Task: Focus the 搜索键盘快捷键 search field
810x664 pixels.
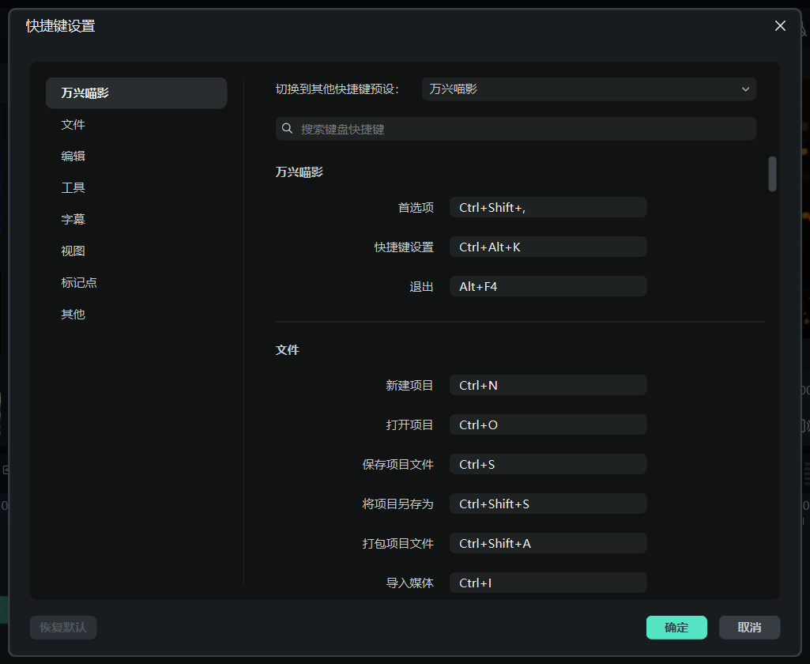Action: (516, 129)
